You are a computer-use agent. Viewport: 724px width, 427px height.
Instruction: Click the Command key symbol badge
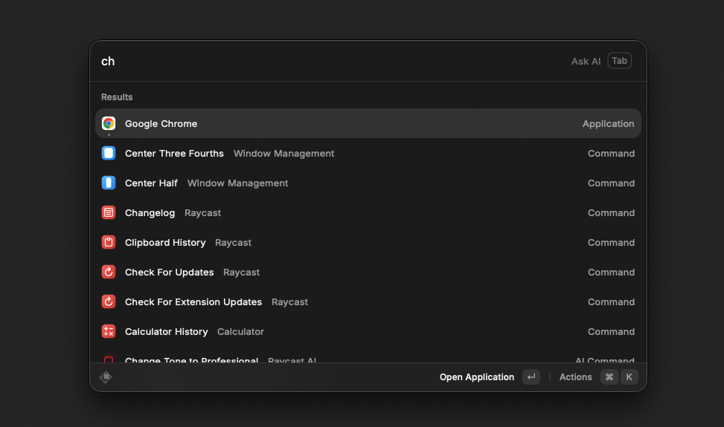(x=609, y=377)
